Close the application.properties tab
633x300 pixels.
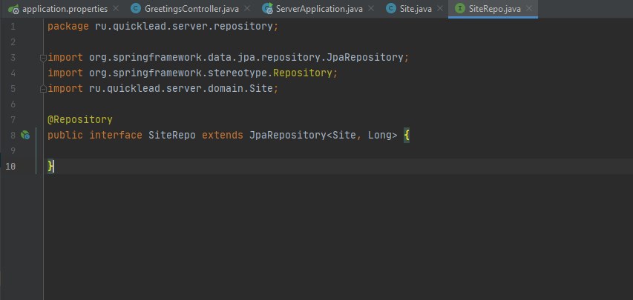point(115,9)
